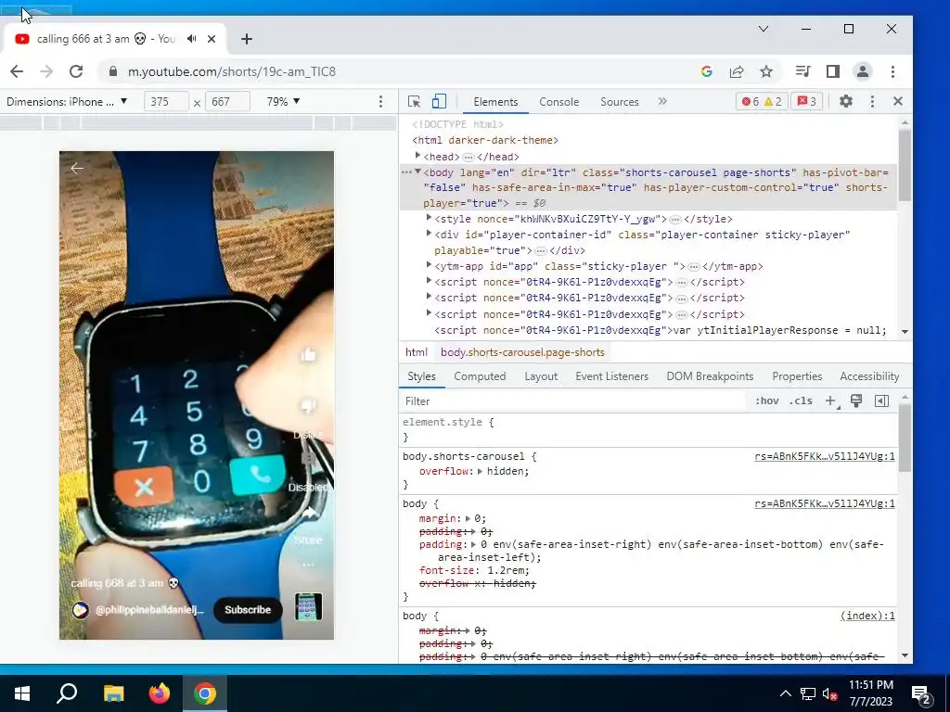Open DOM Breakpoints tab
950x712 pixels.
pyautogui.click(x=710, y=376)
